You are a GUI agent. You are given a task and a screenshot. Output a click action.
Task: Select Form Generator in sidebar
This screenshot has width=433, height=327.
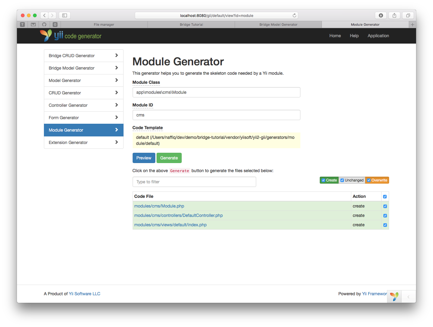(x=84, y=118)
